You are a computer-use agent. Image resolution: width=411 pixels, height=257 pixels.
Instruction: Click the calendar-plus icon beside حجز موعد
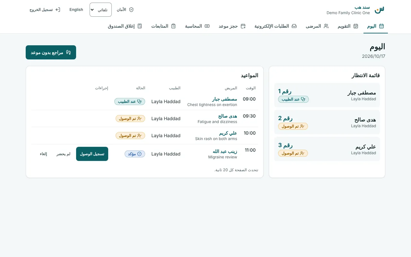pyautogui.click(x=243, y=26)
